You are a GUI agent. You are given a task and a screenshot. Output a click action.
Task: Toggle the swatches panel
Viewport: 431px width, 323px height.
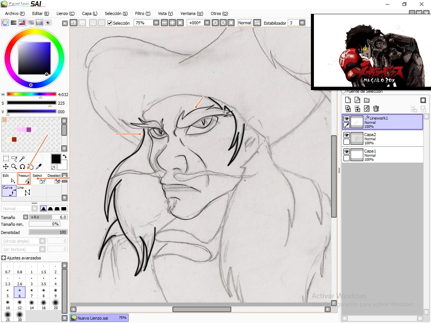(x=39, y=22)
